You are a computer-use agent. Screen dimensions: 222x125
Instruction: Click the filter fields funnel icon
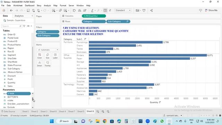click(24, 26)
